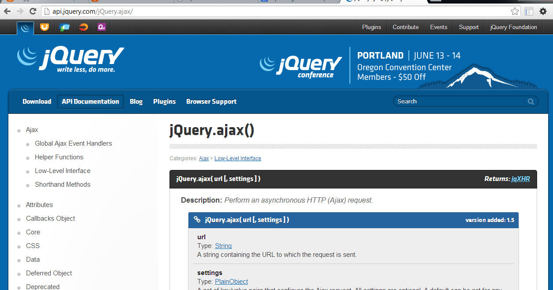Click the search magnifier icon
553x290 pixels.
tap(531, 102)
